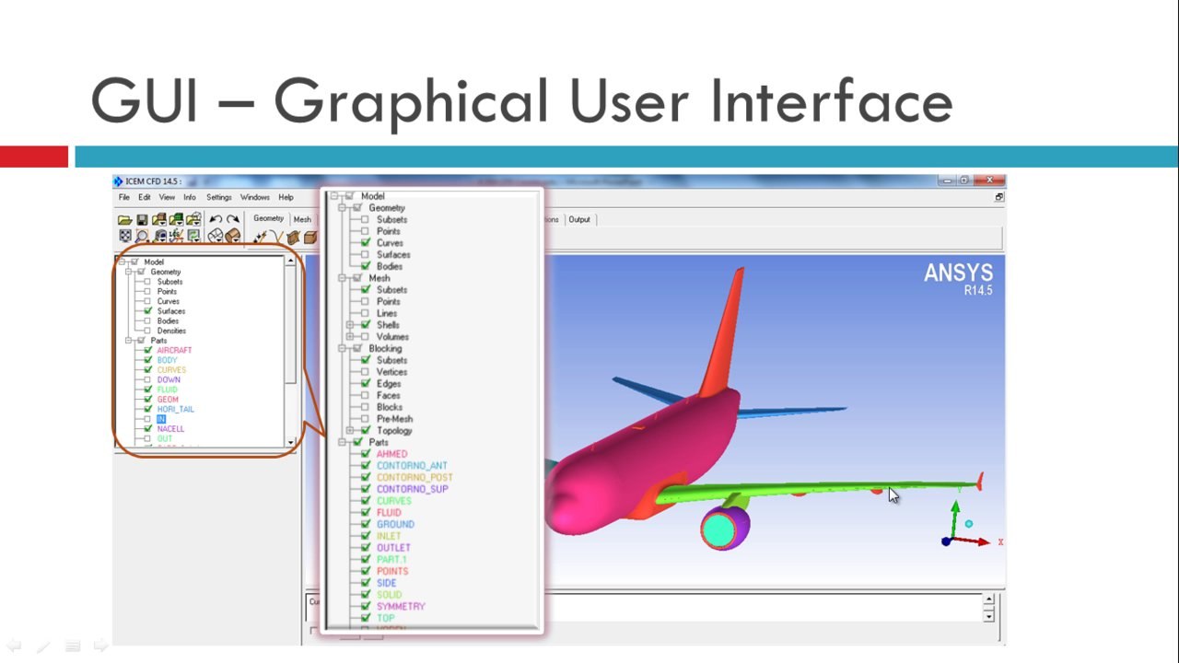Screen dimensions: 1179x663
Task: Click the restore-down icon beside the menu bar
Action: point(999,197)
